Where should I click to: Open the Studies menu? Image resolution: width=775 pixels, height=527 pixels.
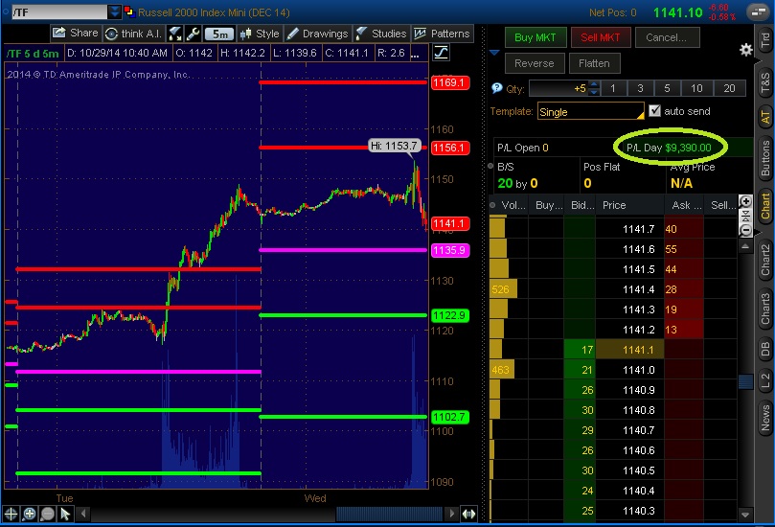380,34
